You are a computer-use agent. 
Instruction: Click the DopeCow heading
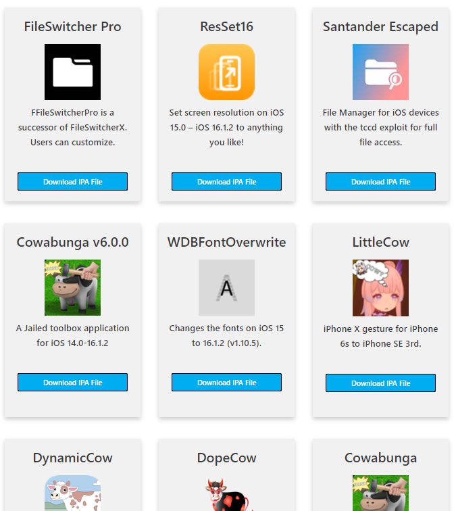tap(227, 458)
